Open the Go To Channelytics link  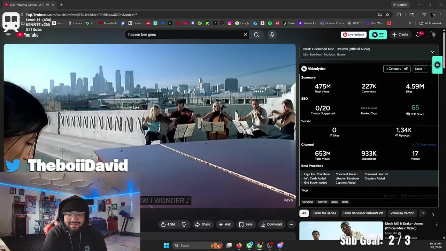(x=424, y=145)
